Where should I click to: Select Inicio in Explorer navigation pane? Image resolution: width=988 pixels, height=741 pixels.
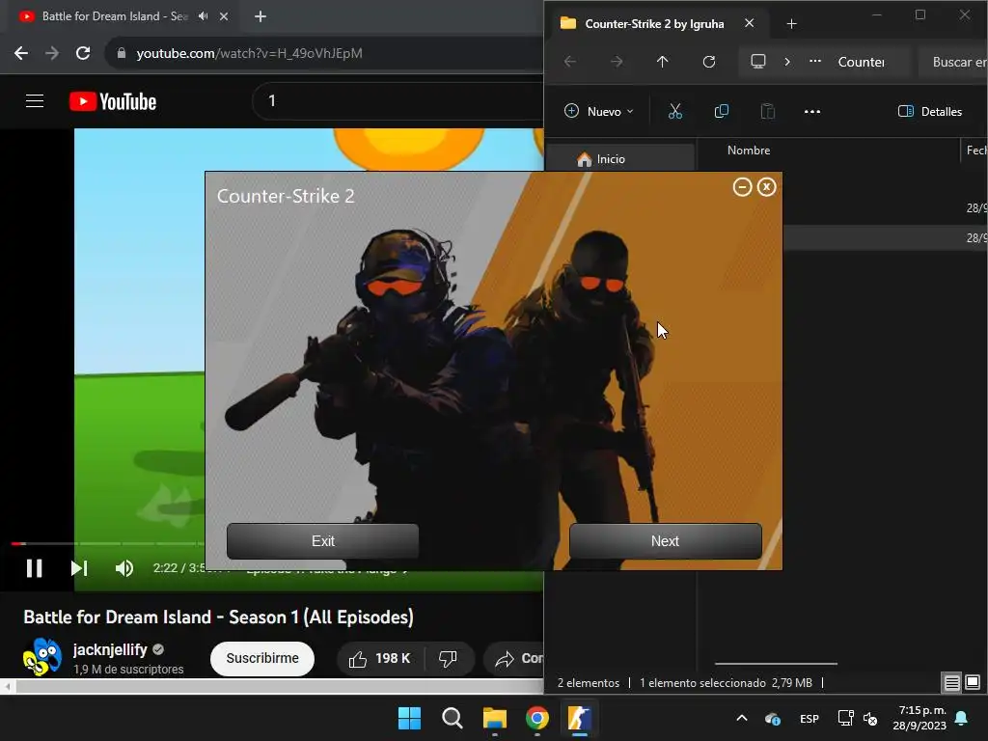[x=620, y=159]
